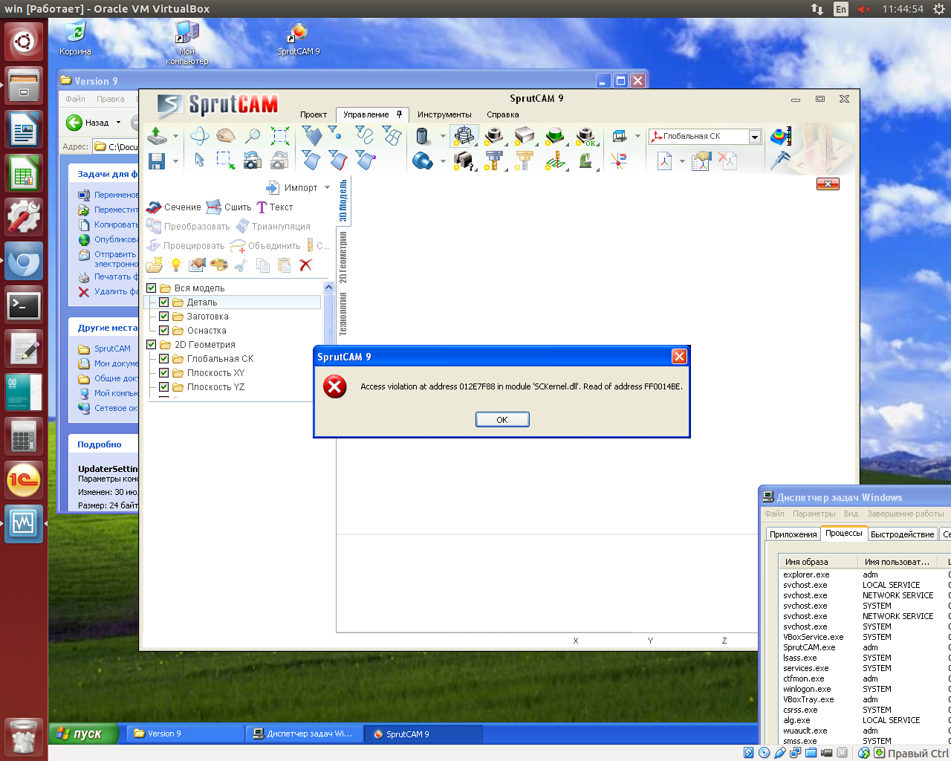Open the Проект tab in SprutCAM
The height and width of the screenshot is (761, 951).
(x=314, y=114)
